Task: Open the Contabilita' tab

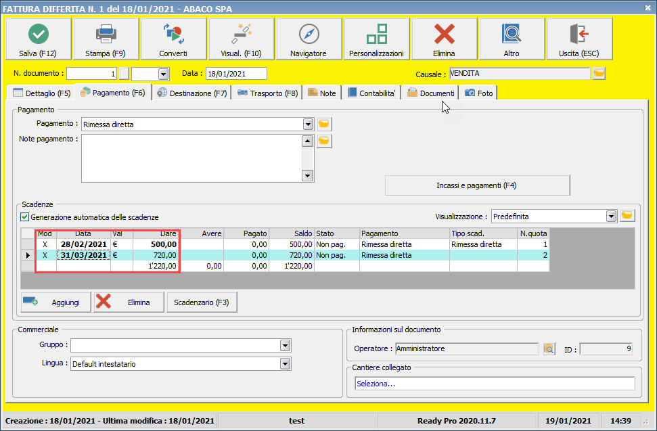Action: pyautogui.click(x=371, y=93)
